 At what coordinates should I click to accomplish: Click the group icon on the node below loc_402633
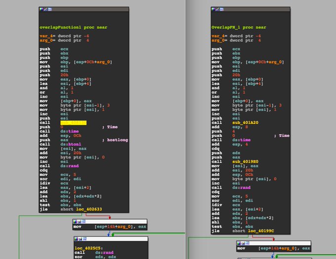[84, 221]
